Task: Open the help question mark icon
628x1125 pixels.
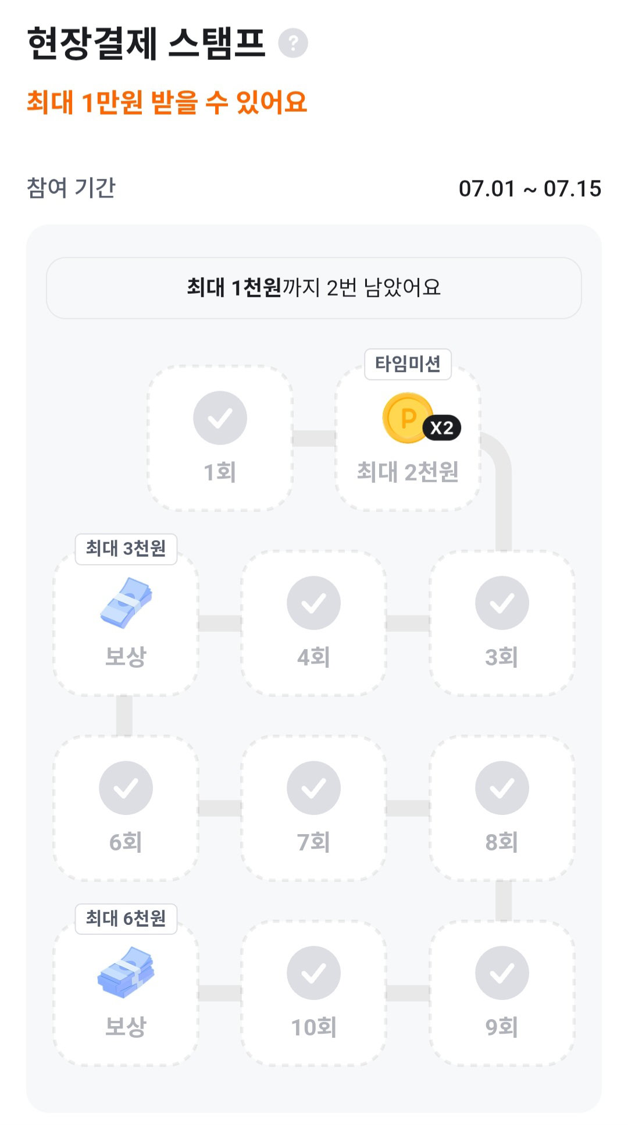Action: 293,43
